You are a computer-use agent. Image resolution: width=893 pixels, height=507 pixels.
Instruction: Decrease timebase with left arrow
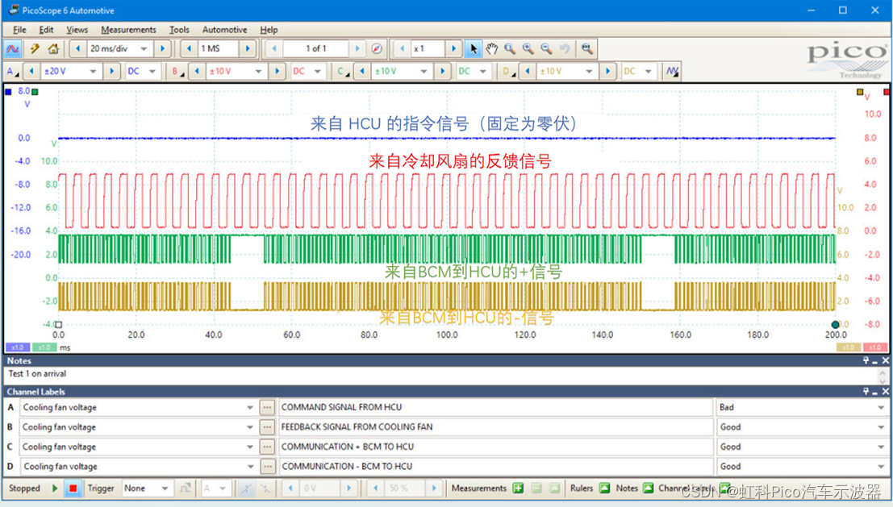(78, 49)
